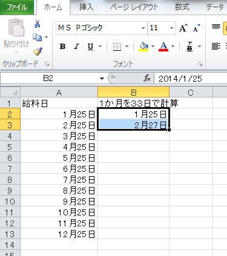Click the Cut scissors icon
This screenshot has width=227, height=256.
[x=37, y=24]
